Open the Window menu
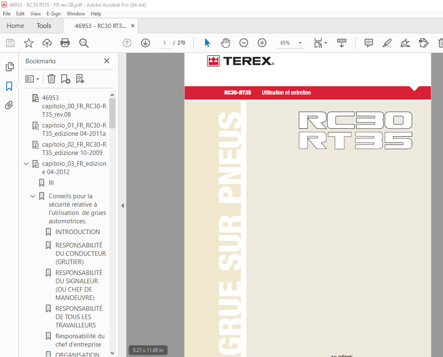The width and height of the screenshot is (443, 357). tap(76, 14)
